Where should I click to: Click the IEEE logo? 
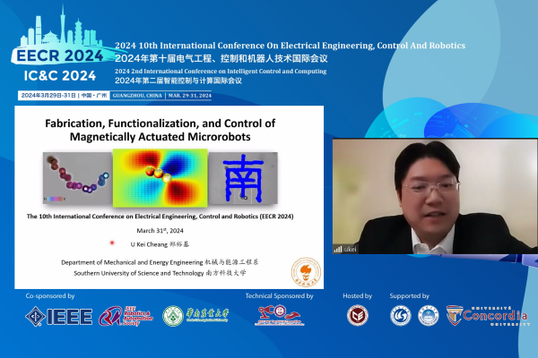tap(58, 316)
